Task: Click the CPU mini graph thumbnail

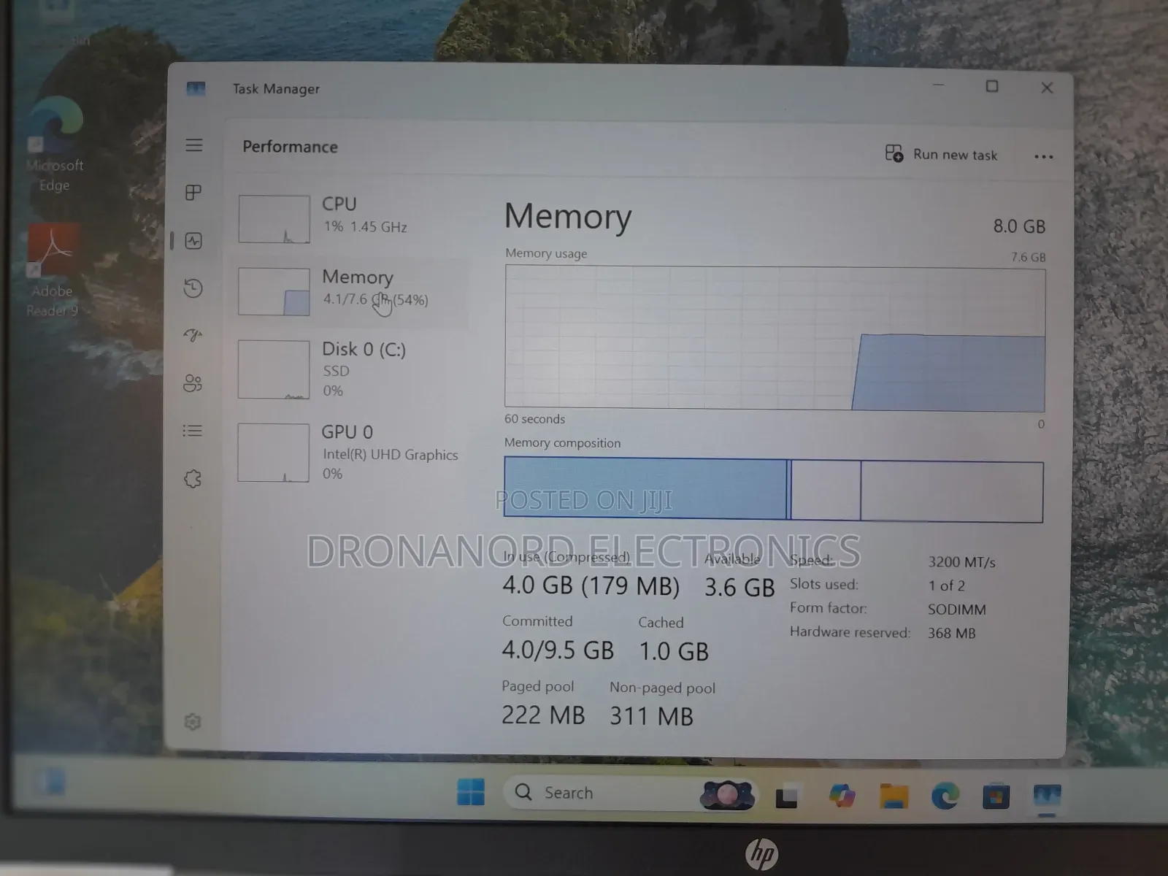Action: pos(274,219)
